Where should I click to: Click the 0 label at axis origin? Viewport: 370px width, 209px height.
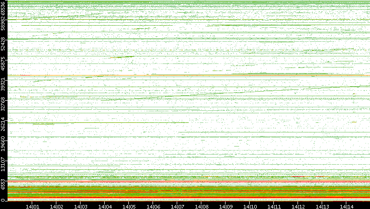(x=4, y=200)
